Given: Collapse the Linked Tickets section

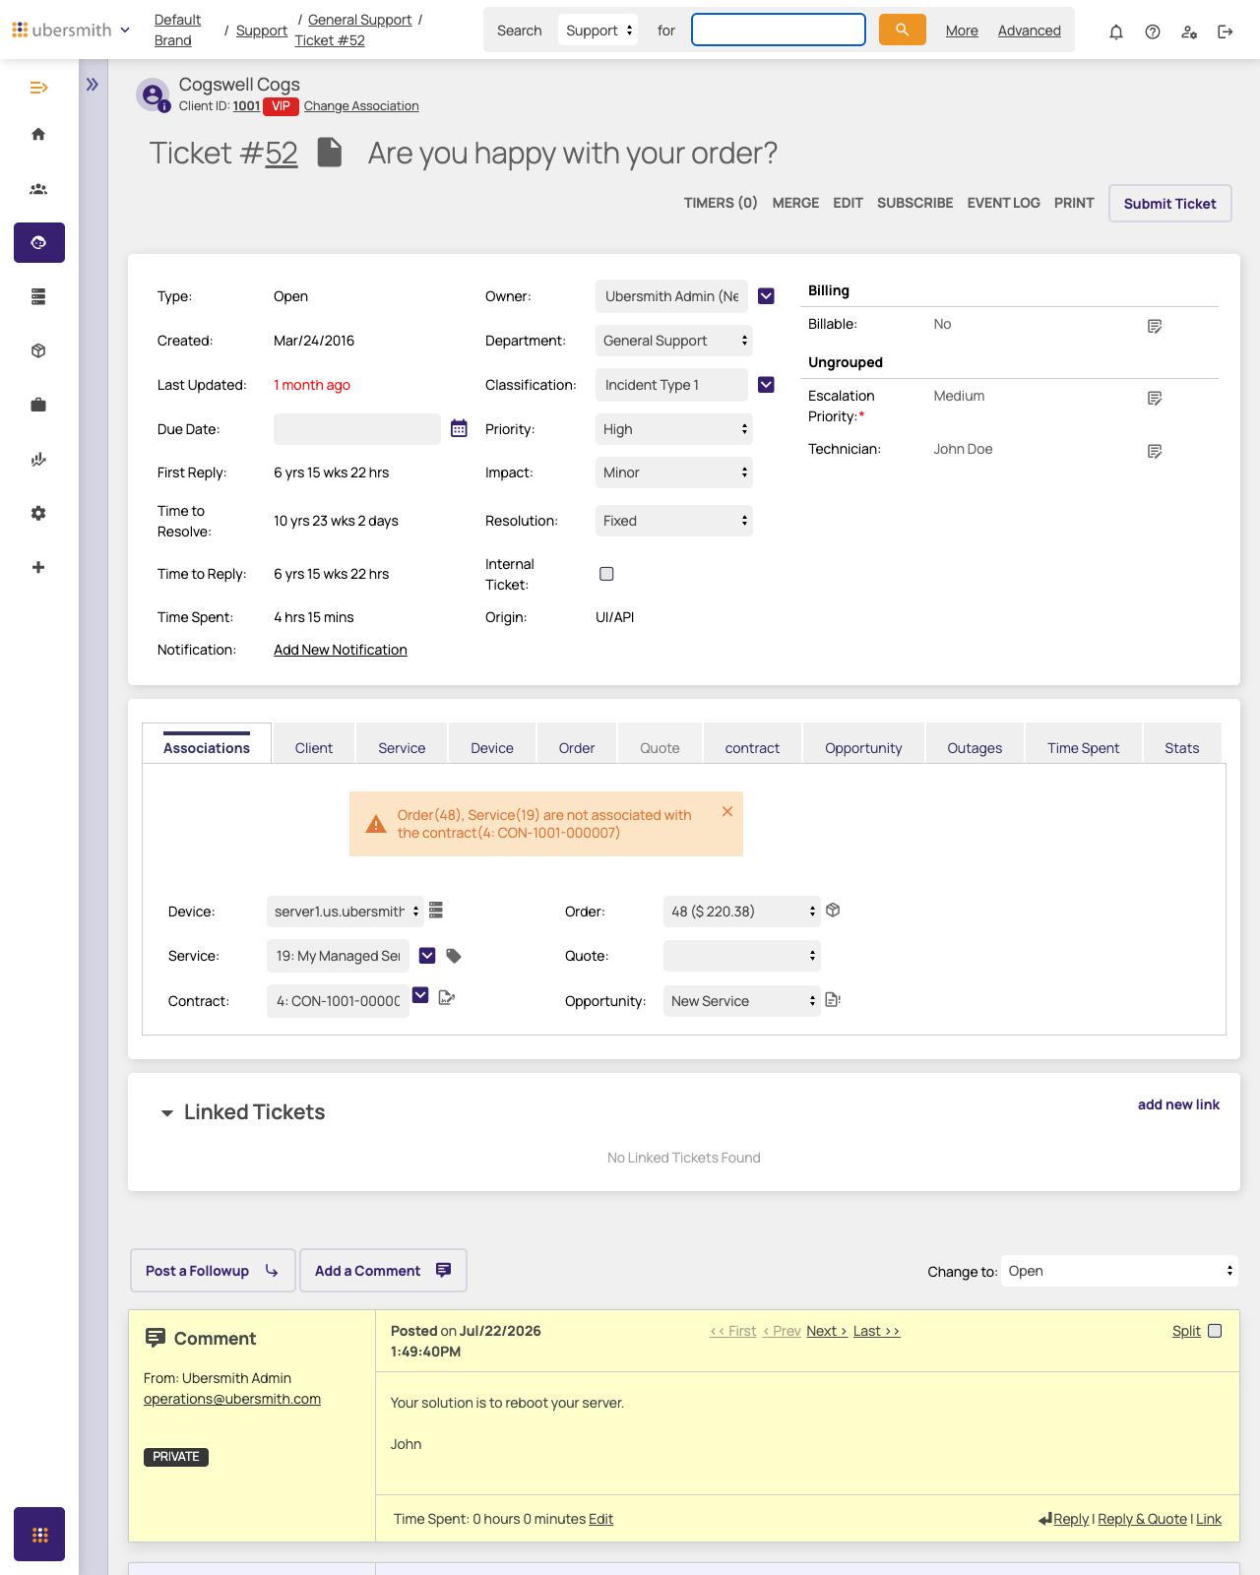Looking at the screenshot, I should pos(167,1113).
